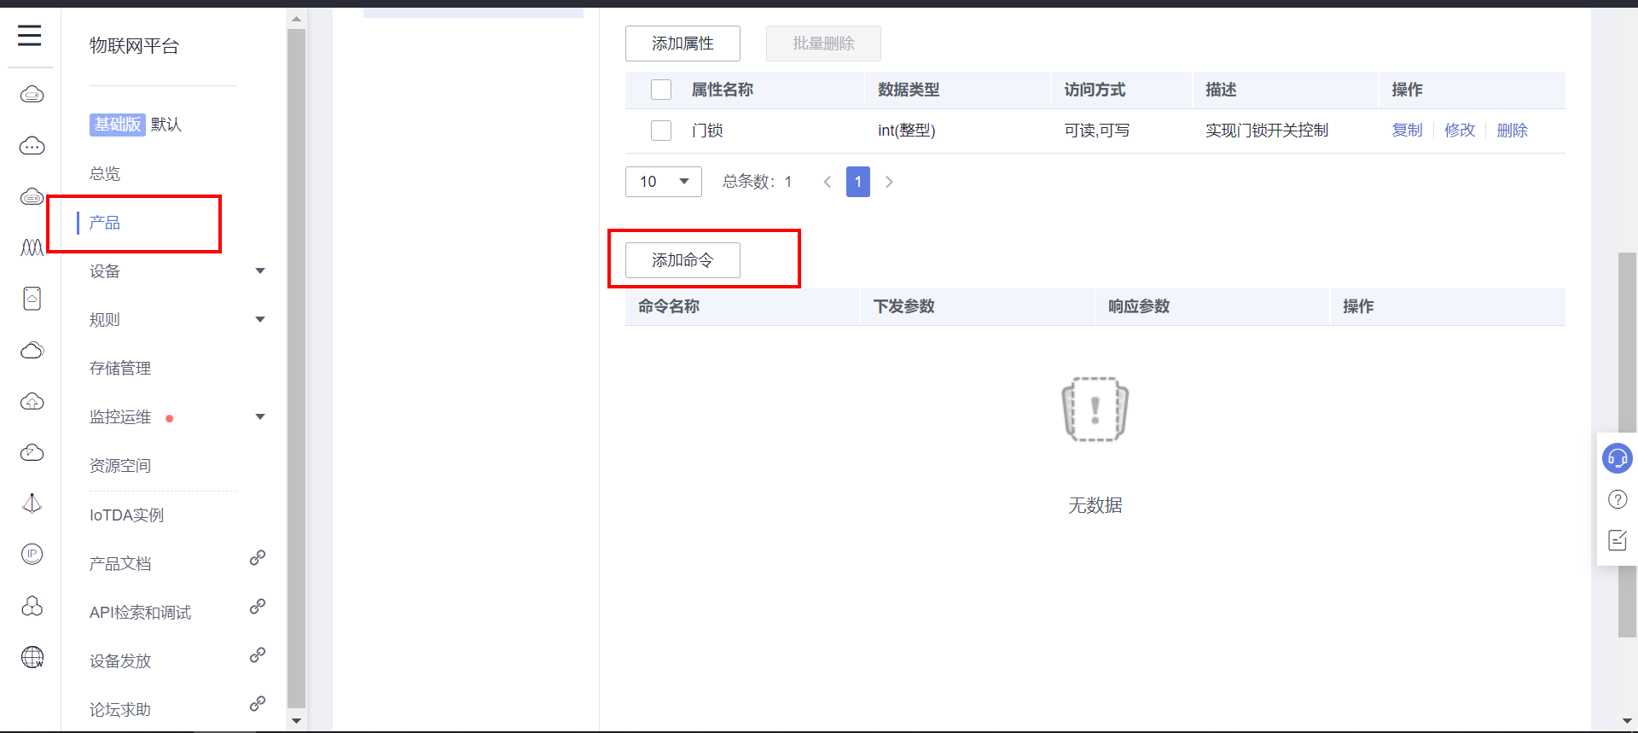The width and height of the screenshot is (1638, 733).
Task: Click the 修改 link for 门锁
Action: (1460, 131)
